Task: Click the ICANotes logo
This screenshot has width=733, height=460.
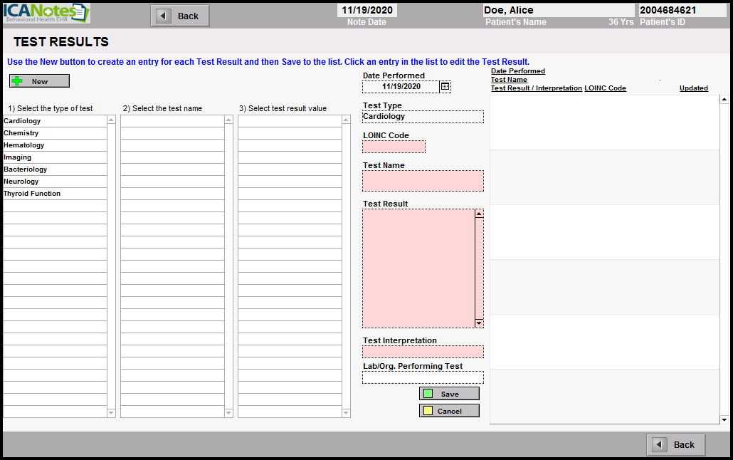Action: click(x=46, y=14)
